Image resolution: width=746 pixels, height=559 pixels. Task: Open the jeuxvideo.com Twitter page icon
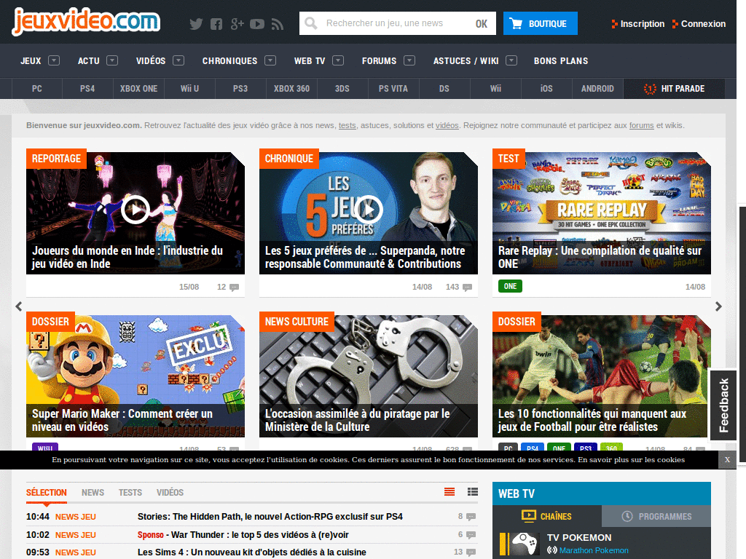click(196, 24)
